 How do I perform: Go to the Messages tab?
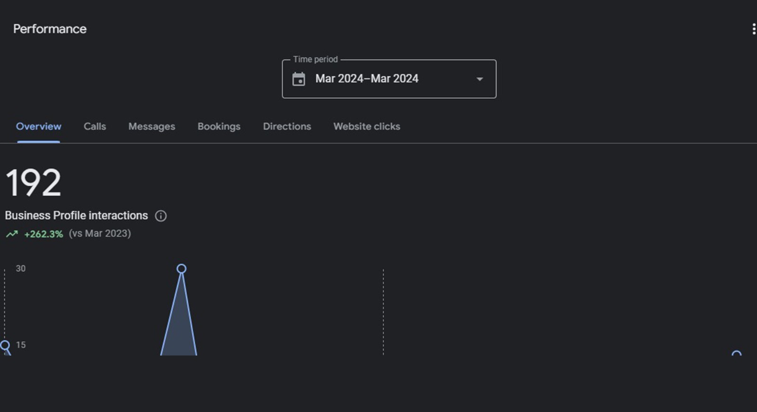pyautogui.click(x=151, y=127)
